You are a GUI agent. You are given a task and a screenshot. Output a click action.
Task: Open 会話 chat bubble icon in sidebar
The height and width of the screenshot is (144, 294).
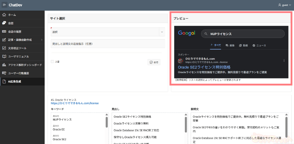point(4,23)
